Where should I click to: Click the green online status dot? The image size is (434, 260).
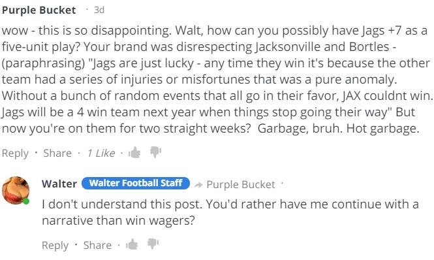pos(26,201)
